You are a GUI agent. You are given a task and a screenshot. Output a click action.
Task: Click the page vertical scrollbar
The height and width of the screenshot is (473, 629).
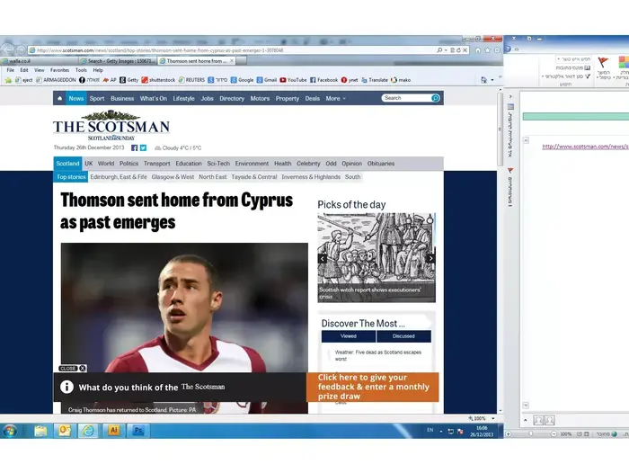pyautogui.click(x=500, y=129)
